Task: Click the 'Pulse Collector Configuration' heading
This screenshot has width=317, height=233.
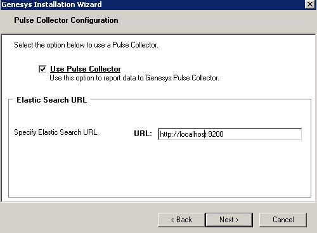Action: [66, 20]
